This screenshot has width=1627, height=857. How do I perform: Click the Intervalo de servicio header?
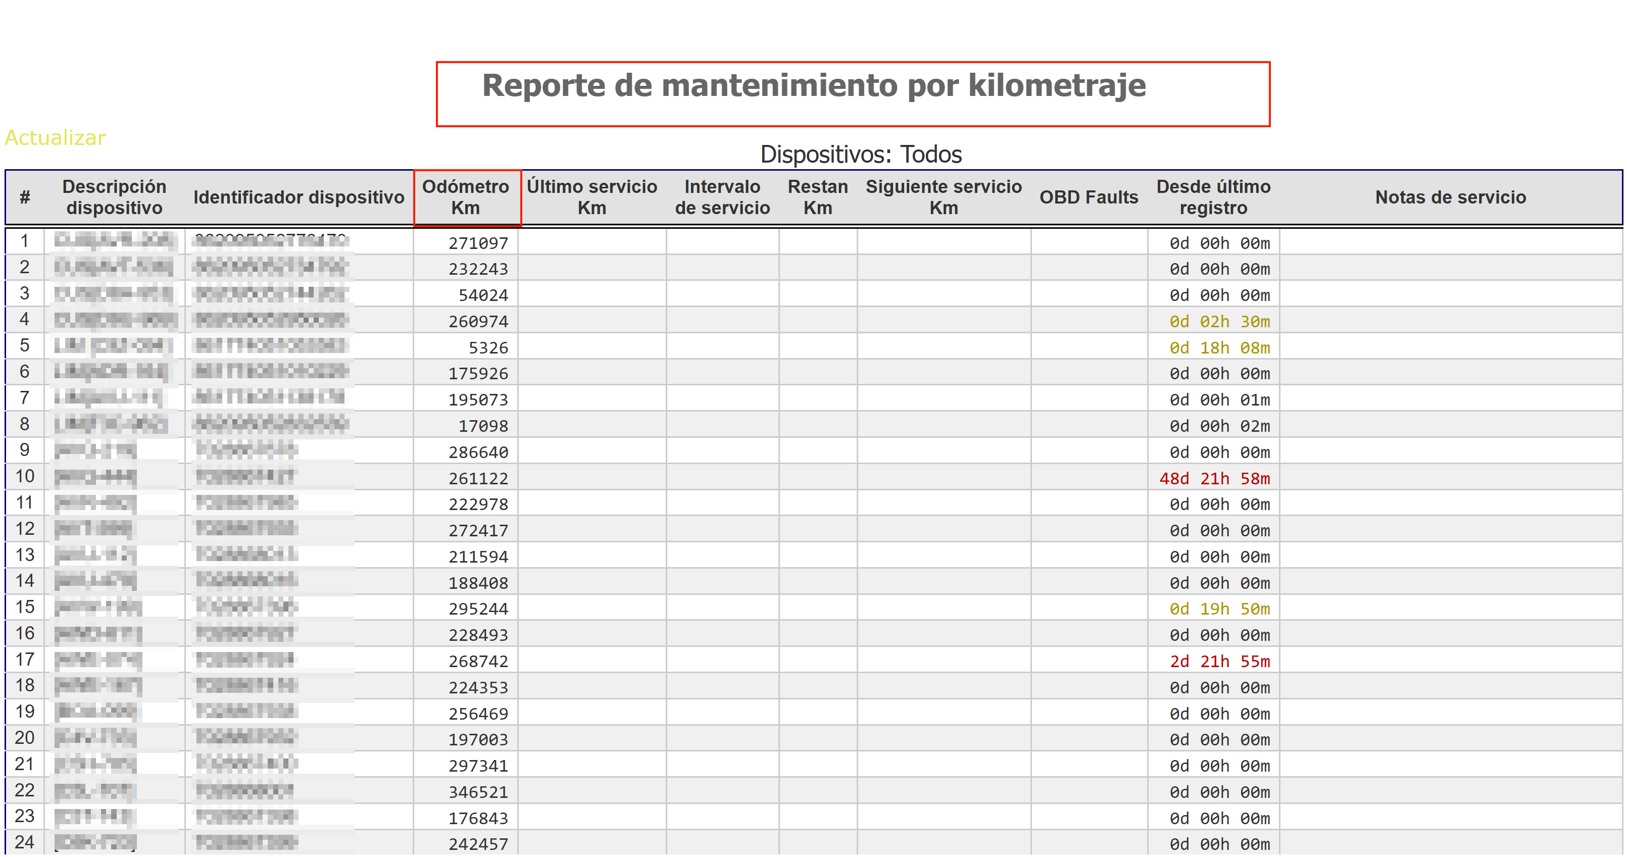pyautogui.click(x=722, y=197)
